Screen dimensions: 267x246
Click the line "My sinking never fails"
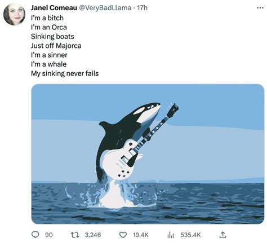coord(65,73)
